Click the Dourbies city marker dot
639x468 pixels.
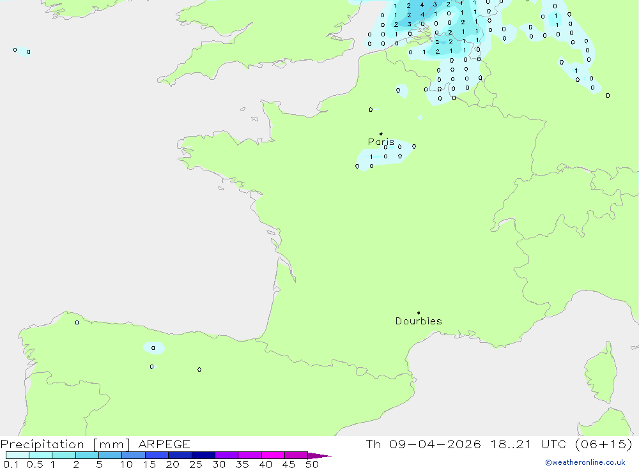pyautogui.click(x=419, y=313)
